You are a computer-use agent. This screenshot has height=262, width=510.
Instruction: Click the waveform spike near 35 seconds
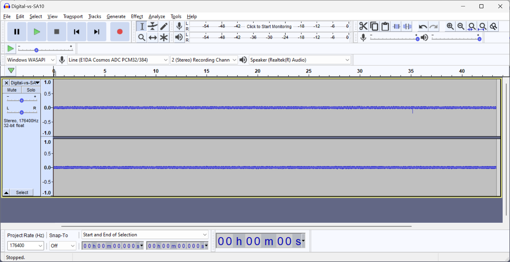point(413,111)
